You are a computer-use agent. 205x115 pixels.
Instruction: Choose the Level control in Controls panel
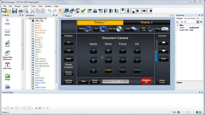tap(7, 43)
